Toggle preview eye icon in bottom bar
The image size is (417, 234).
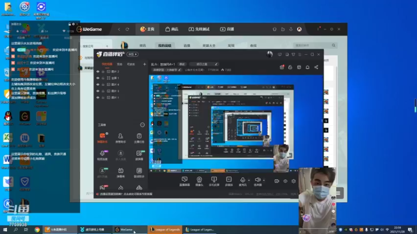[285, 181]
